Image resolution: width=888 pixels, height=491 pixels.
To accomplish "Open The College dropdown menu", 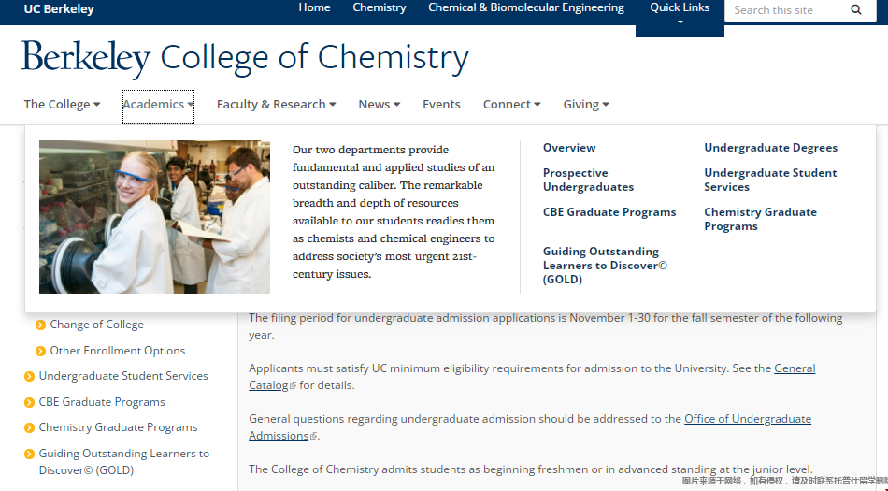I will click(x=62, y=105).
